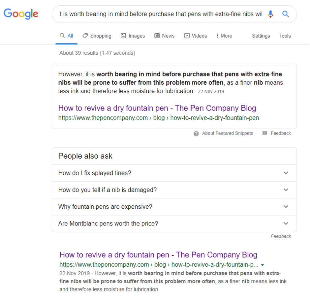Click the blue magnifier search button

click(286, 14)
